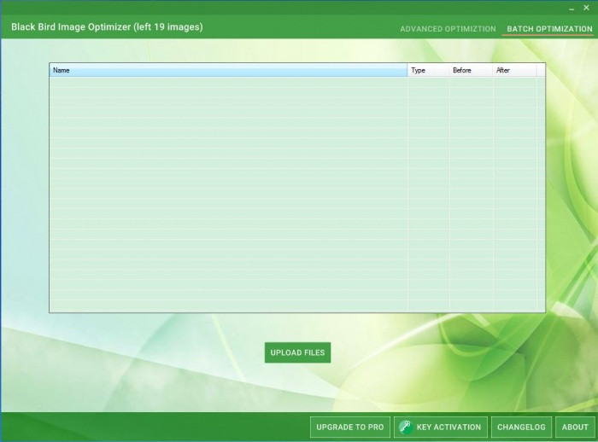Open the Upgrade to Pro page

(350, 427)
